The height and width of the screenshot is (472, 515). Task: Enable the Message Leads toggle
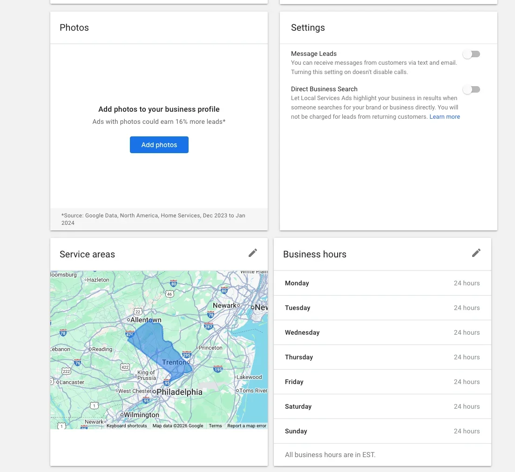pos(471,54)
